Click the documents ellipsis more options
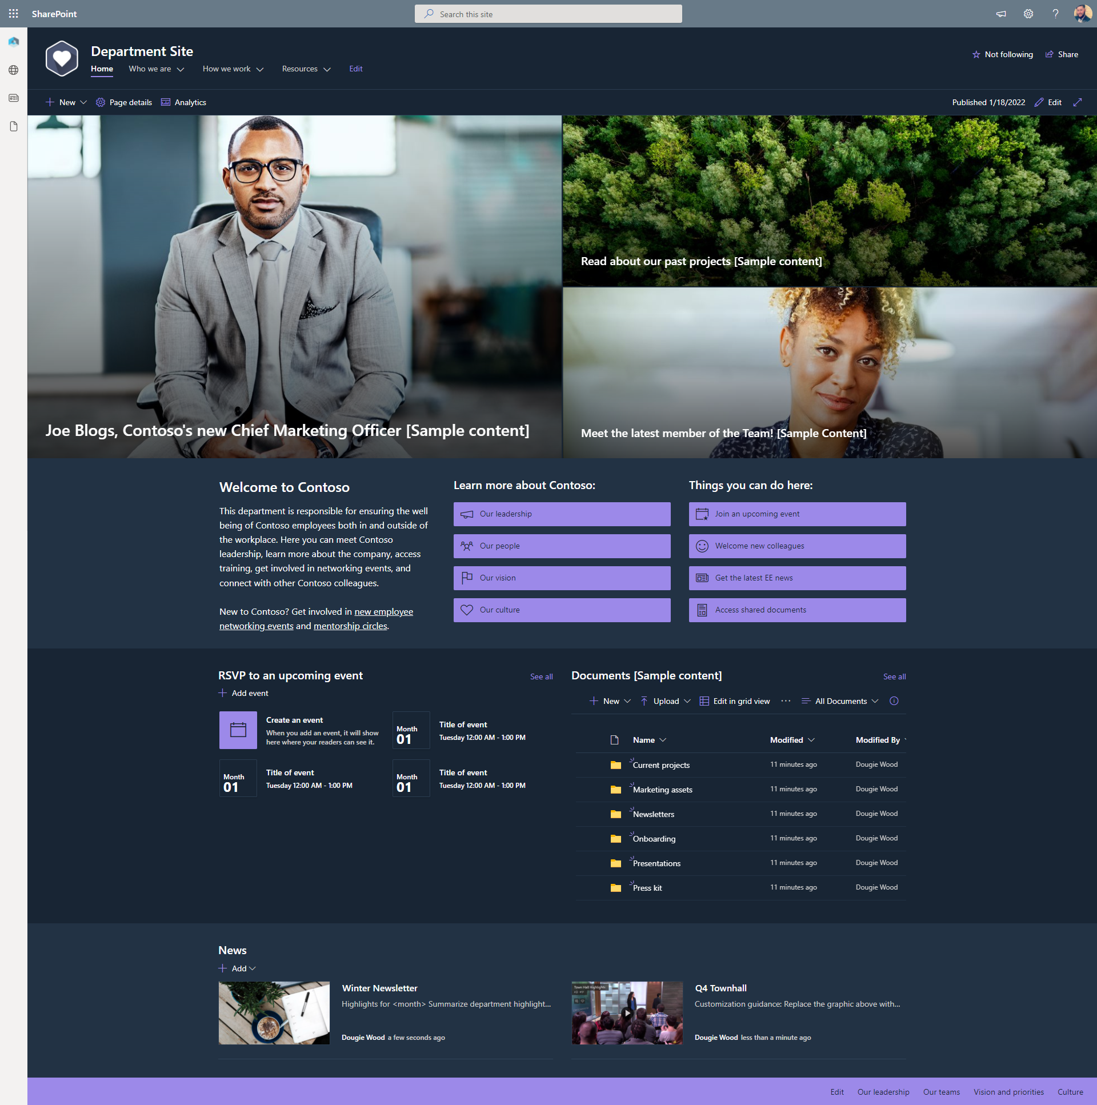Screen dimensions: 1097x1105 tap(785, 701)
